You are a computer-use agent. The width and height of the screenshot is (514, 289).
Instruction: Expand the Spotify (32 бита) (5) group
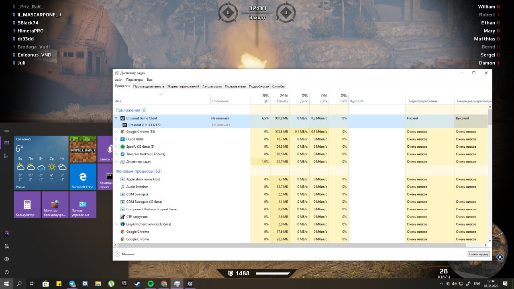pos(116,147)
